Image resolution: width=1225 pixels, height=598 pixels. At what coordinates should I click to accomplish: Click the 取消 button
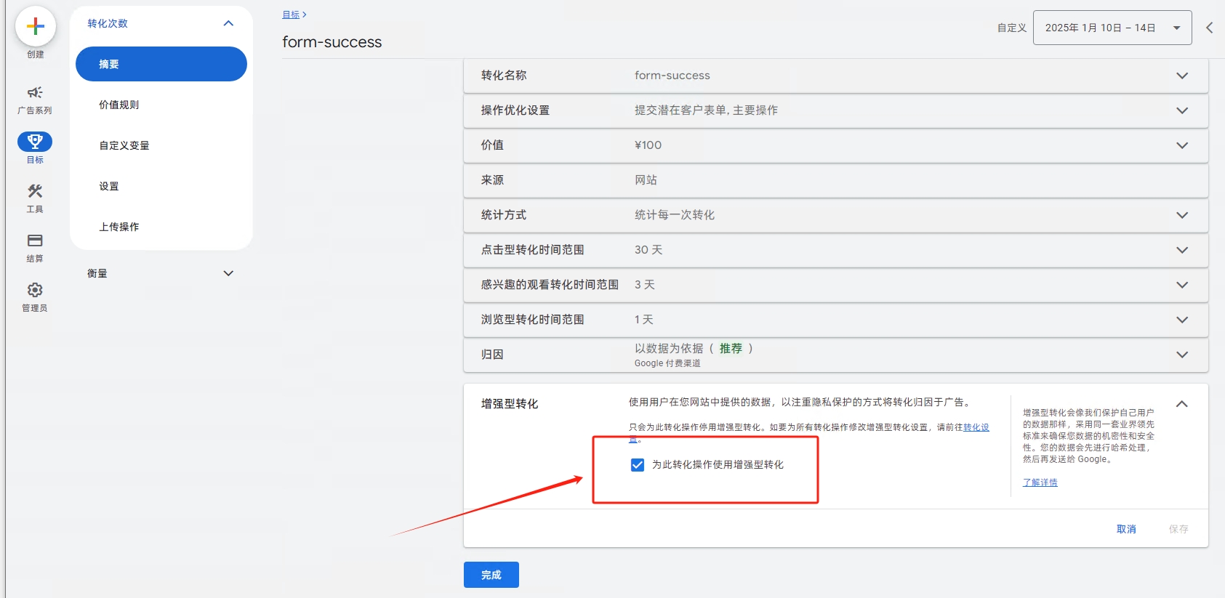[1126, 529]
